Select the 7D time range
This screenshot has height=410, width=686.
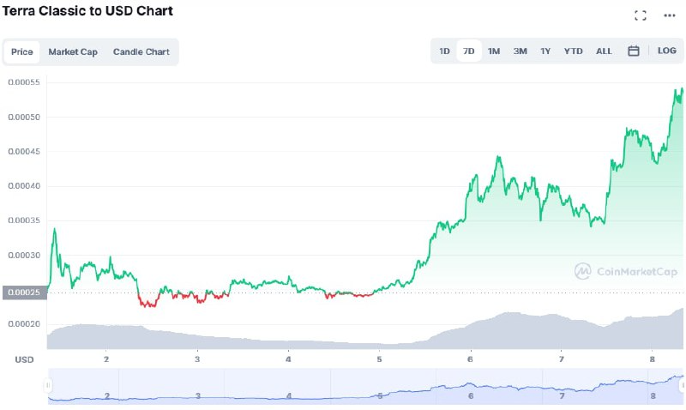pos(469,51)
